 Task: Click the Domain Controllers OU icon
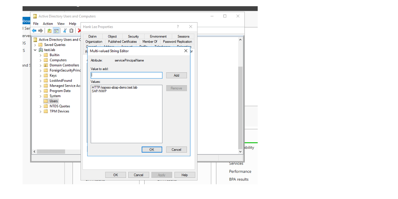click(x=46, y=65)
